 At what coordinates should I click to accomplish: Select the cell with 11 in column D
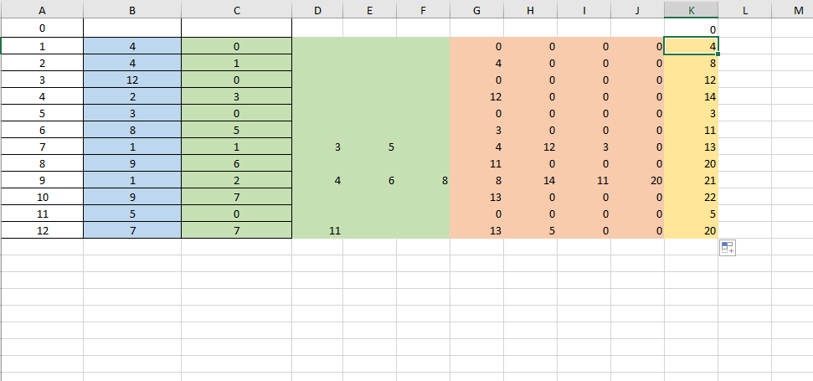pos(317,230)
